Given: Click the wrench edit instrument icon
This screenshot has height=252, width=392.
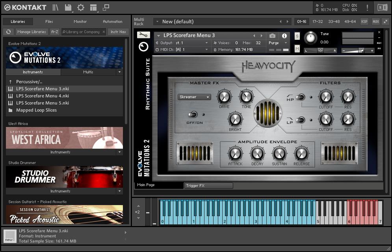Looking at the screenshot, I should [x=143, y=35].
